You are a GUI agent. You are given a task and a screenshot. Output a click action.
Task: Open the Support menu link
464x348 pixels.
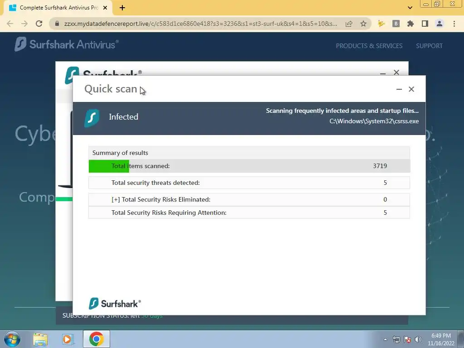(429, 46)
